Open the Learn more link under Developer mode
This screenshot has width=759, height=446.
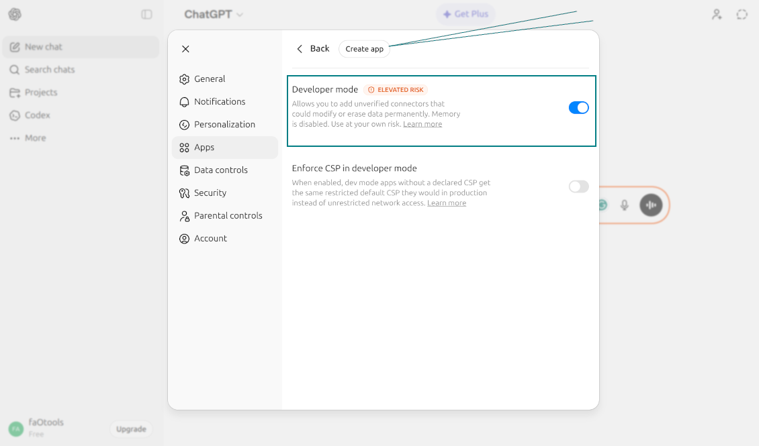click(422, 123)
